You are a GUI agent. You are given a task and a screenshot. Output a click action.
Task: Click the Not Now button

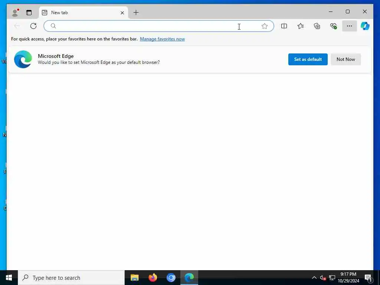coord(346,59)
